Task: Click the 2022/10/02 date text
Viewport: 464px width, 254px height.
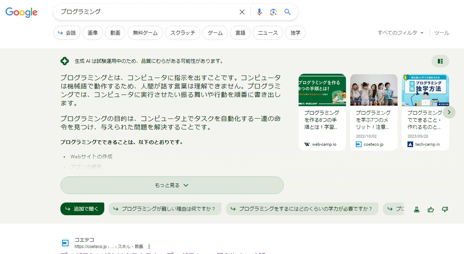Action: (x=366, y=136)
